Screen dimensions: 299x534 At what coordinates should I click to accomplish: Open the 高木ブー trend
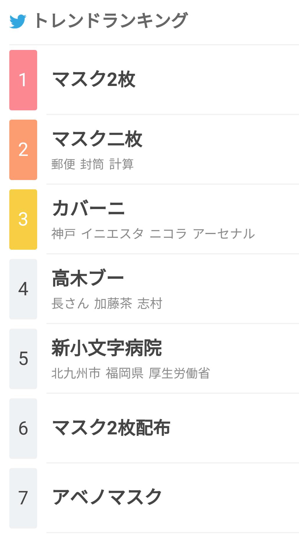[x=88, y=278]
